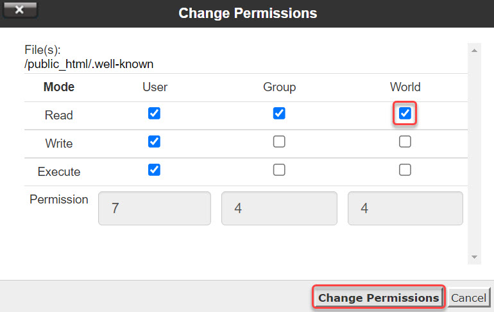This screenshot has height=312, width=494.
Task: Click the scrollbar up arrow
Action: pyautogui.click(x=475, y=49)
